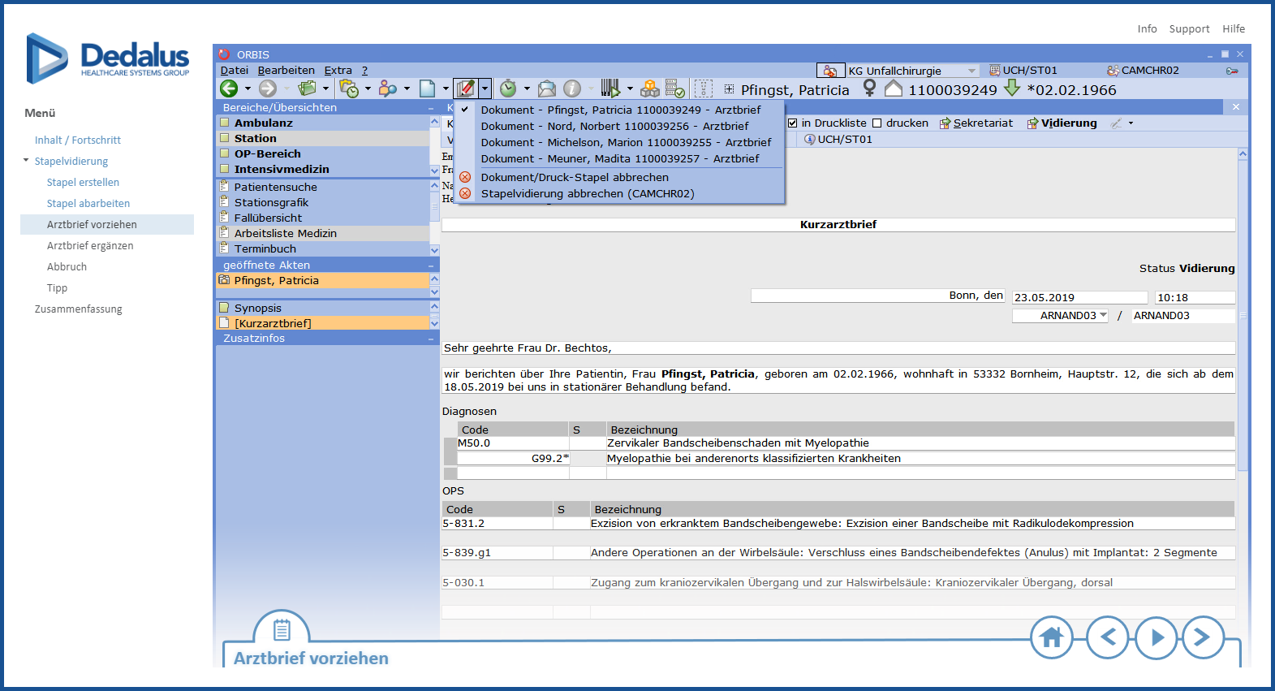
Task: Open dropdown arrow beside the stack vidierung icon
Action: [x=485, y=89]
